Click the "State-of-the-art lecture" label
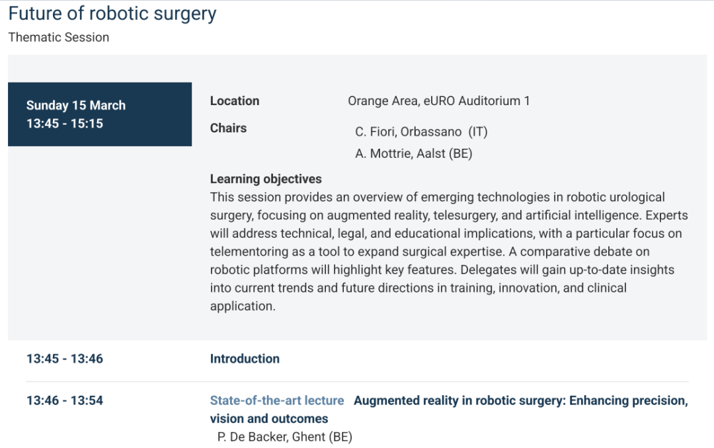 277,400
